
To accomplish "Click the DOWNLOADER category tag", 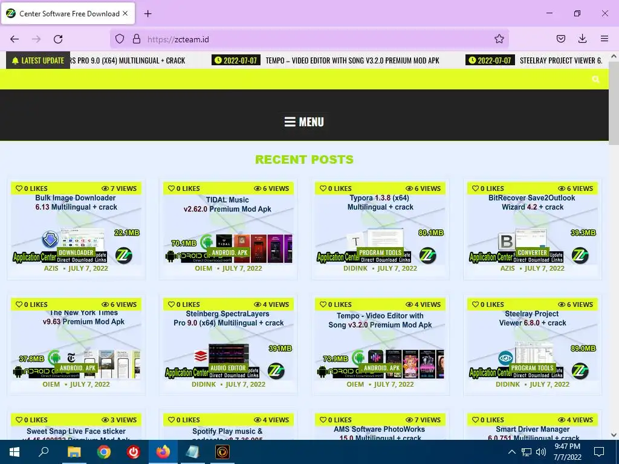I will (76, 253).
